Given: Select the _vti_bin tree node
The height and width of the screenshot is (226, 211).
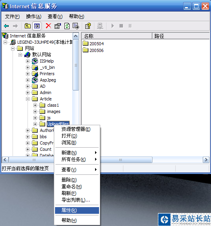Looking at the screenshot, I should tap(43, 67).
